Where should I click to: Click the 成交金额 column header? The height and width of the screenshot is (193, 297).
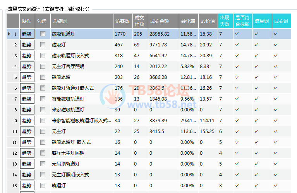coord(159,21)
